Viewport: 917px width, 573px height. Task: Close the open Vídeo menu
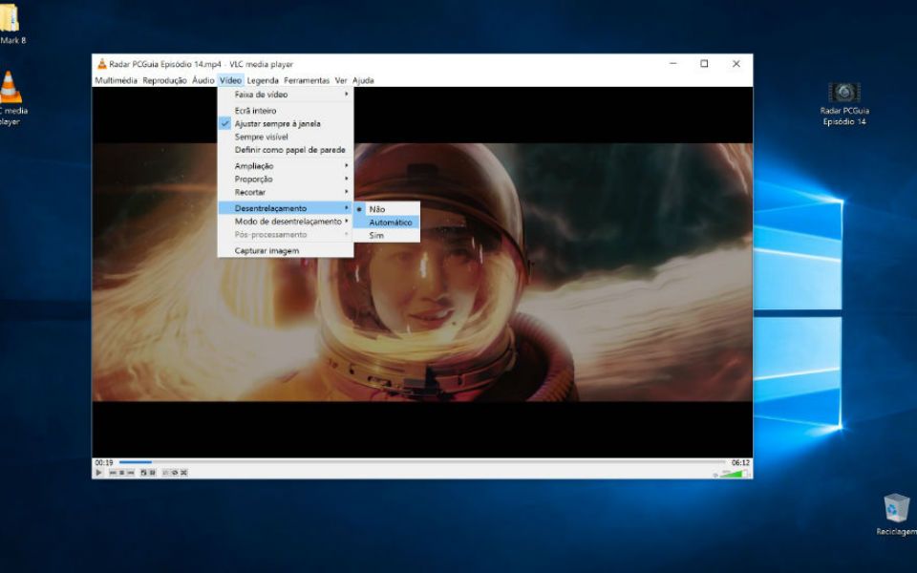click(x=230, y=80)
